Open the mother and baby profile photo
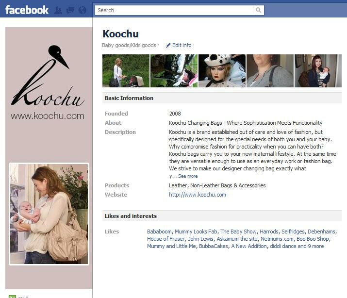This screenshot has height=298, width=347. tap(49, 214)
